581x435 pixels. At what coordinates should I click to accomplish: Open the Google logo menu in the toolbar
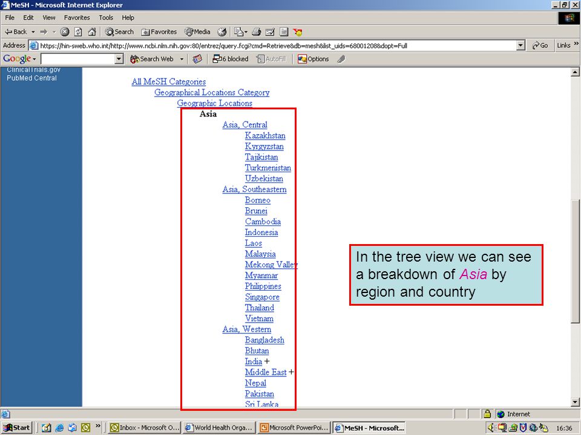[x=19, y=59]
